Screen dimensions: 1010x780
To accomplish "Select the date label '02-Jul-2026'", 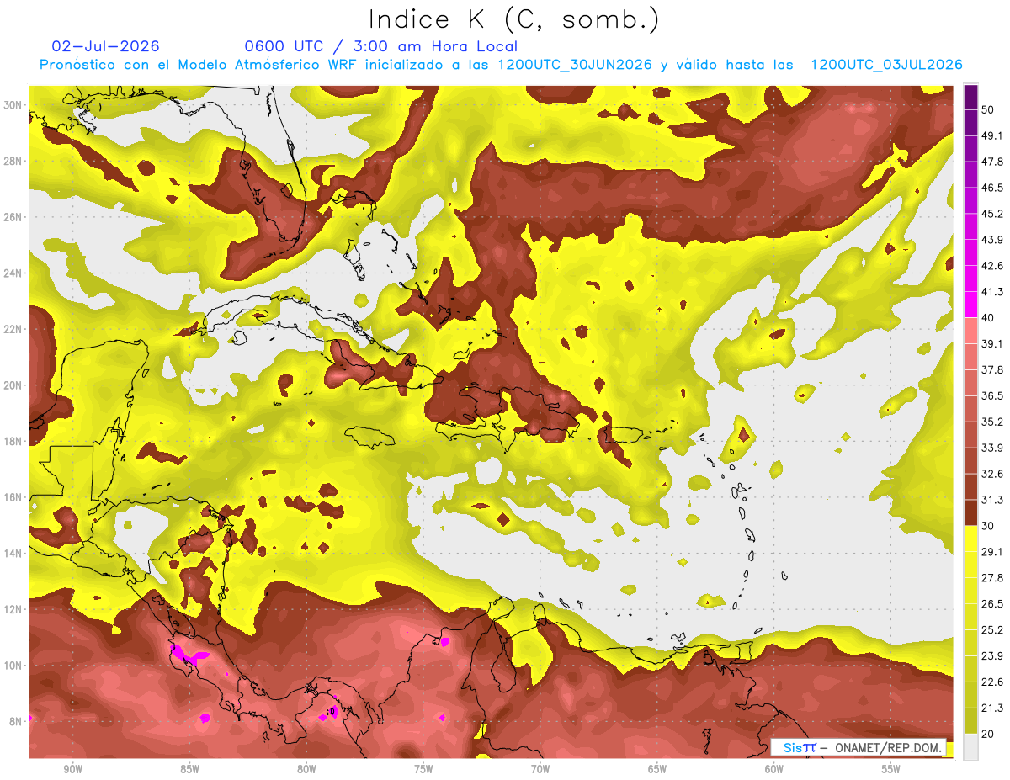I will tap(106, 46).
